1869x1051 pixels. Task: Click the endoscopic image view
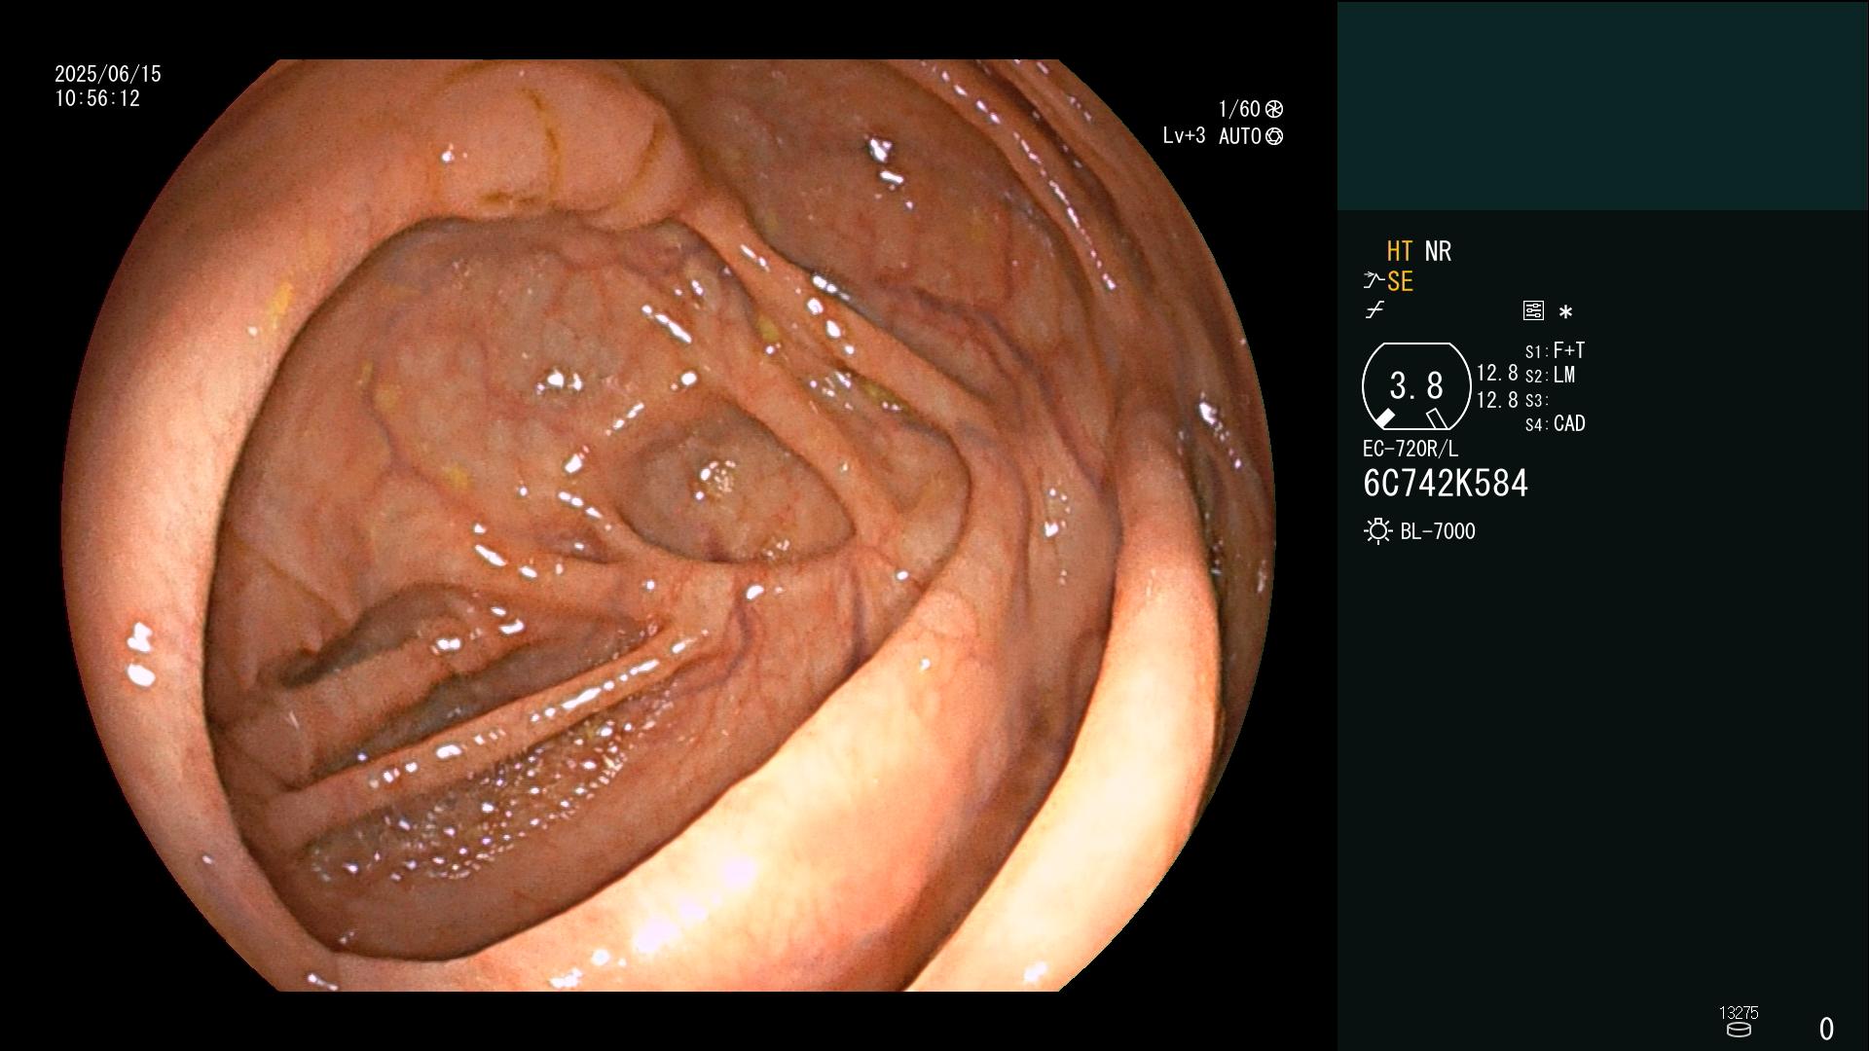(x=668, y=525)
